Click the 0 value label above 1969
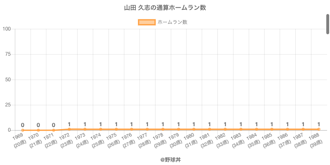The height and width of the screenshot is (165, 330). point(23,125)
